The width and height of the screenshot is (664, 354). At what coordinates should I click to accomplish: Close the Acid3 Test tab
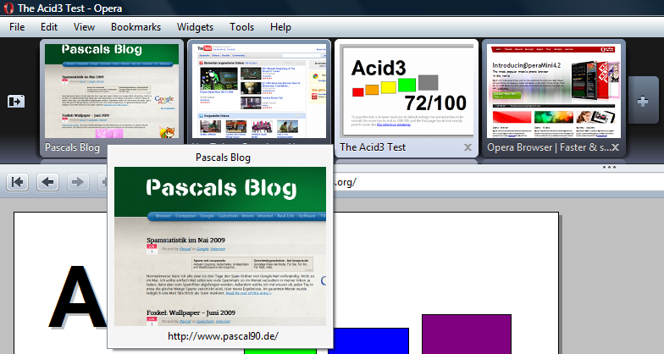click(468, 147)
